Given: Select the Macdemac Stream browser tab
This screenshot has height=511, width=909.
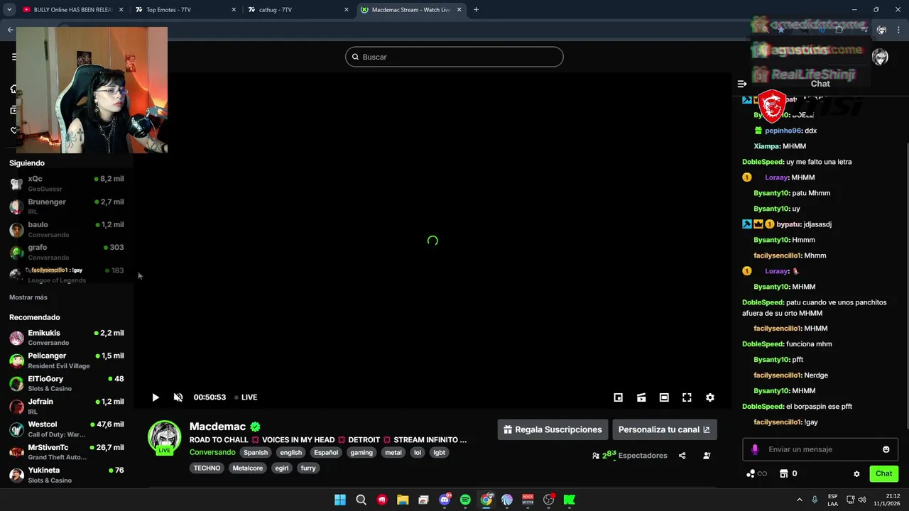Looking at the screenshot, I should pyautogui.click(x=410, y=10).
